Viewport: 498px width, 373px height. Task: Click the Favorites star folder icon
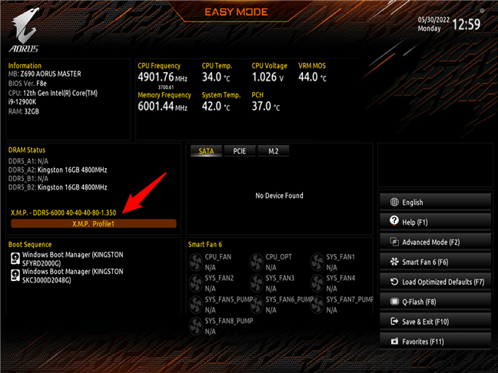pyautogui.click(x=394, y=342)
